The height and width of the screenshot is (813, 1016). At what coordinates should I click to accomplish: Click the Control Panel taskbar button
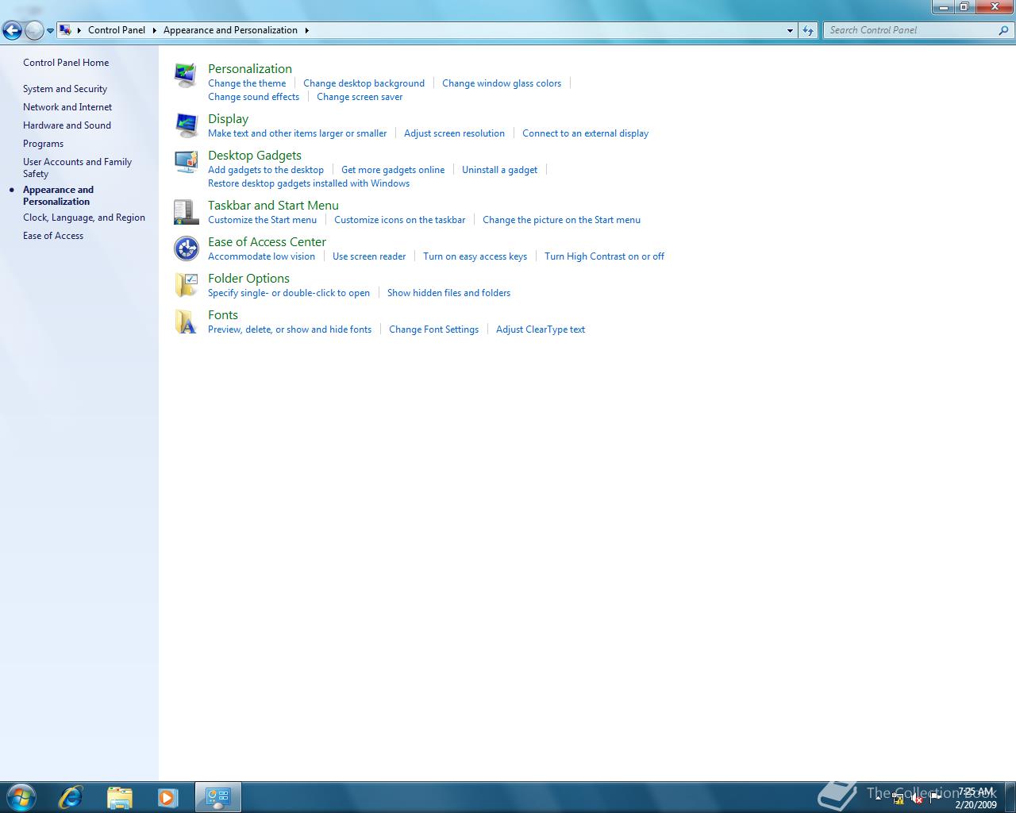coord(217,797)
